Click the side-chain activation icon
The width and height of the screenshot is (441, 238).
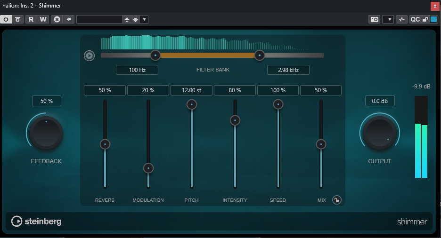401,19
